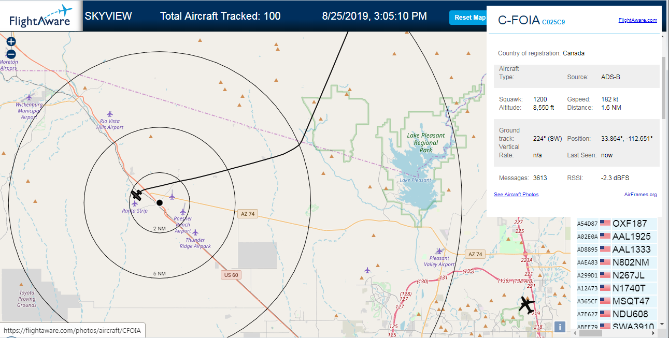Click the receiver location black dot

pyautogui.click(x=160, y=202)
